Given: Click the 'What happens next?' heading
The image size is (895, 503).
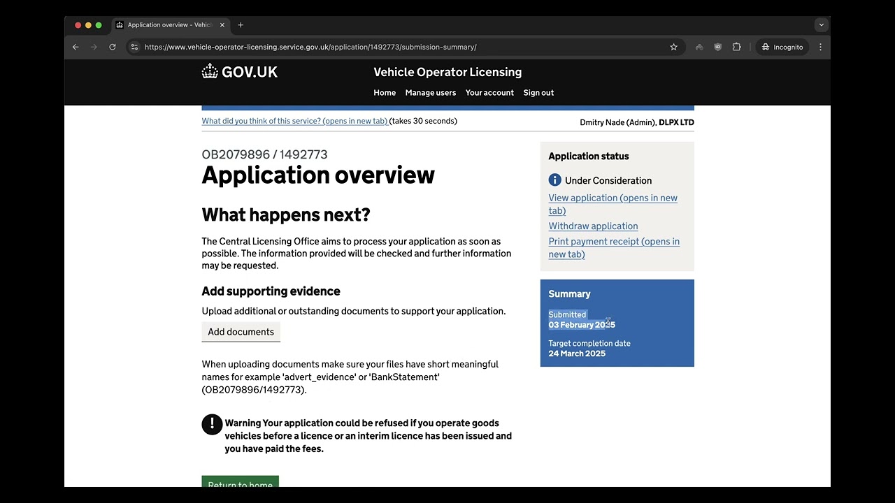Looking at the screenshot, I should 286,214.
